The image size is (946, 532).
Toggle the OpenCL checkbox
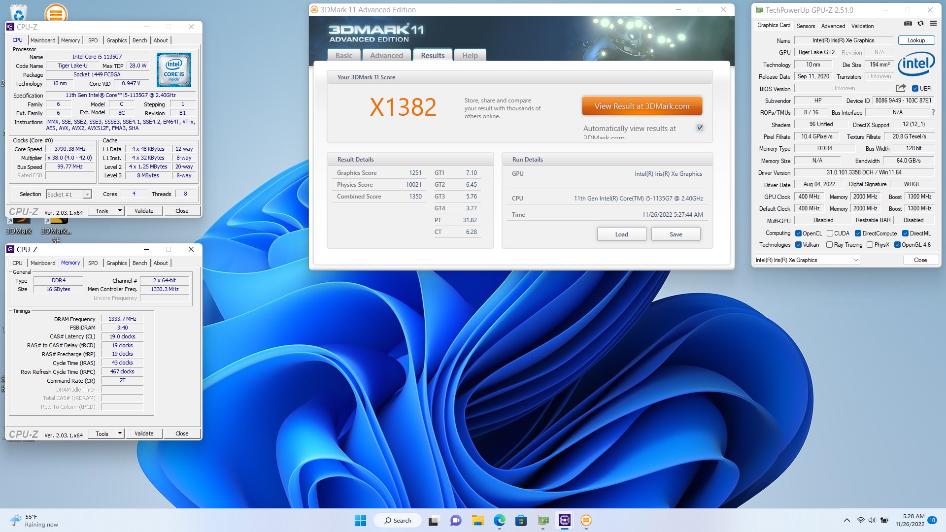pyautogui.click(x=798, y=233)
